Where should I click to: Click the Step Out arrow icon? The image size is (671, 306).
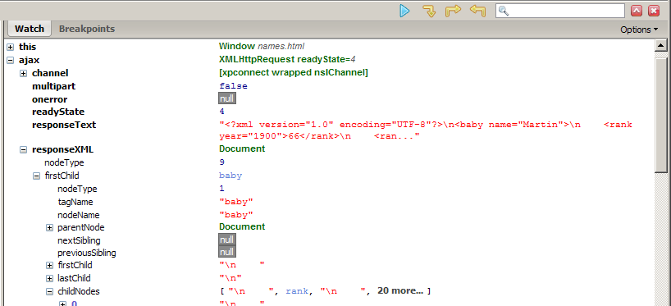tap(477, 11)
